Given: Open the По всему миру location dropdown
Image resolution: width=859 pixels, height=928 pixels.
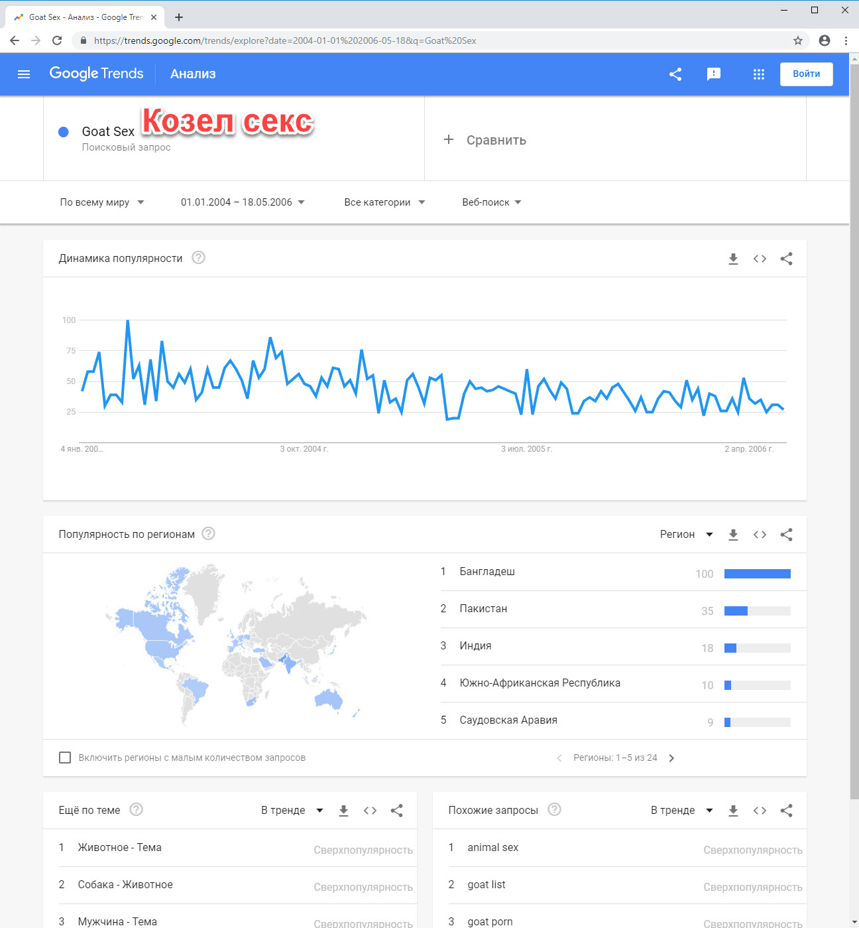Looking at the screenshot, I should pyautogui.click(x=102, y=202).
